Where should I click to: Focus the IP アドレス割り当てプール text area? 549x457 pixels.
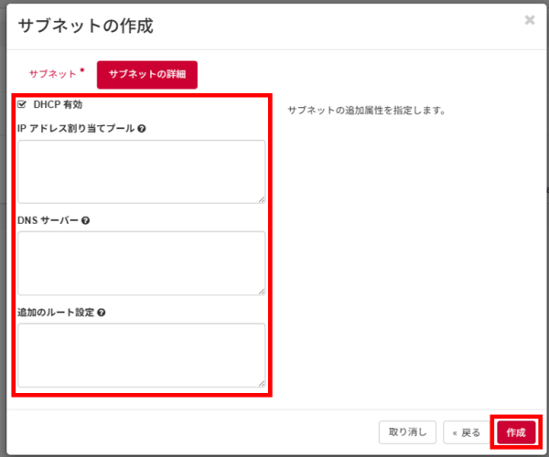point(142,171)
